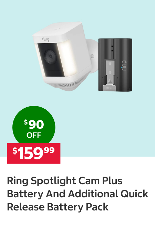Open the red $159.99 price tag
Image resolution: width=155 pixels, height=227 pixels.
(34, 153)
